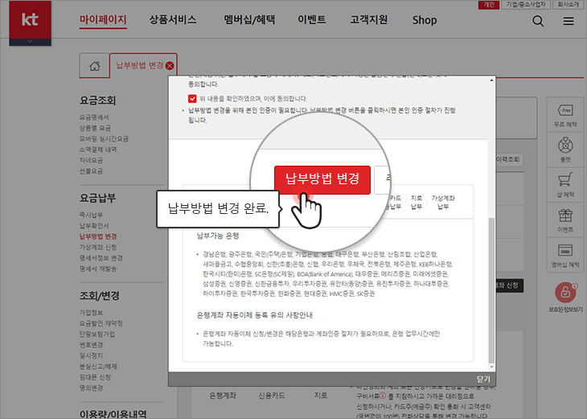The width and height of the screenshot is (587, 419).
Task: Go to home tab icon
Action: 94,66
